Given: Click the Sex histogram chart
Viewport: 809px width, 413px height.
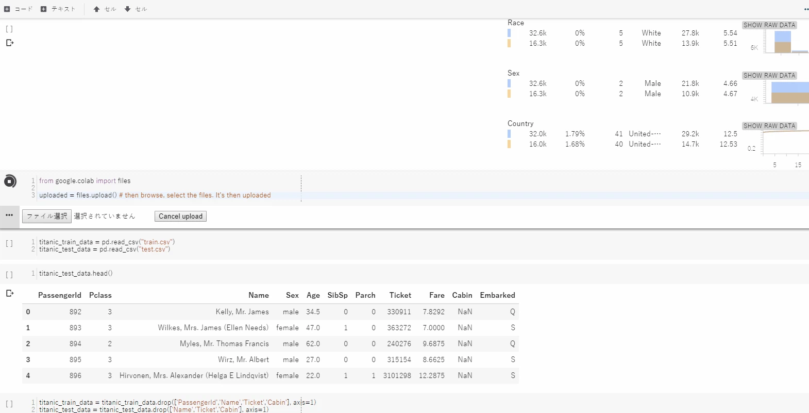Looking at the screenshot, I should click(x=785, y=92).
